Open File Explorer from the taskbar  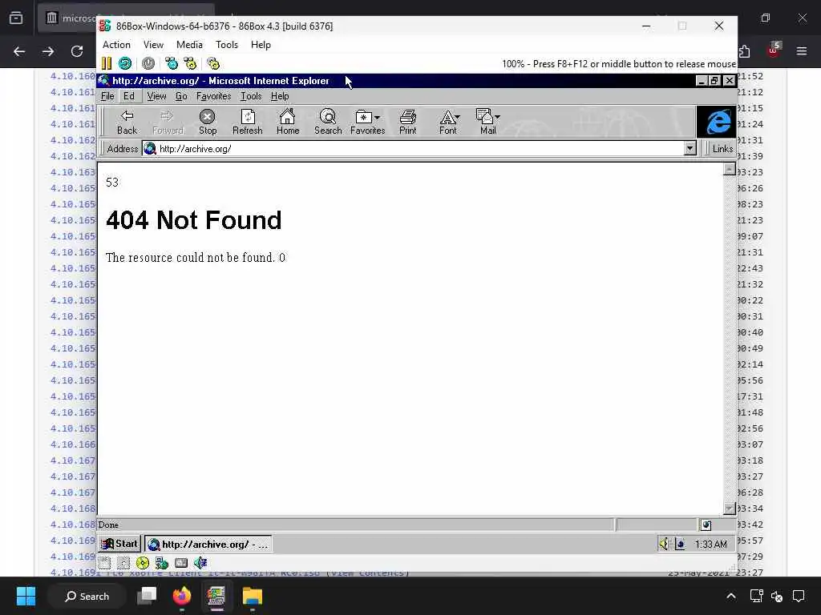(x=252, y=596)
